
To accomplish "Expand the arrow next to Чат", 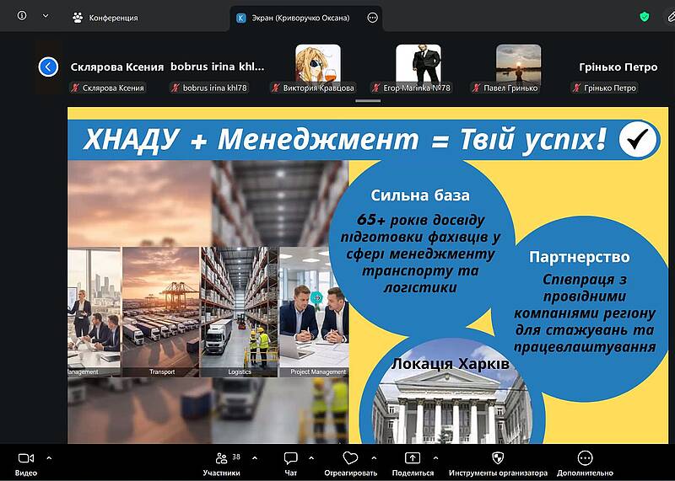I will [x=311, y=457].
